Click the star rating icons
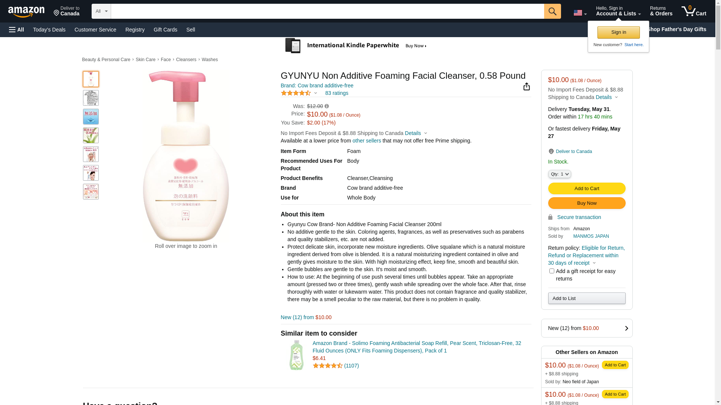Image resolution: width=721 pixels, height=405 pixels. [x=296, y=93]
